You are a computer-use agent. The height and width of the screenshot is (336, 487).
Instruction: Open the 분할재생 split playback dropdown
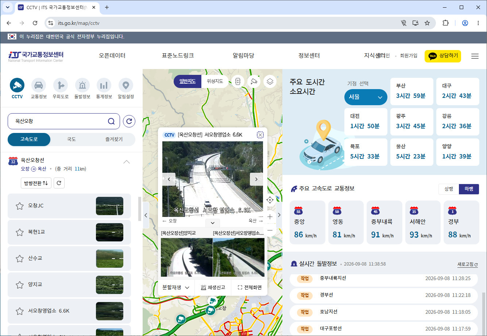[176, 287]
